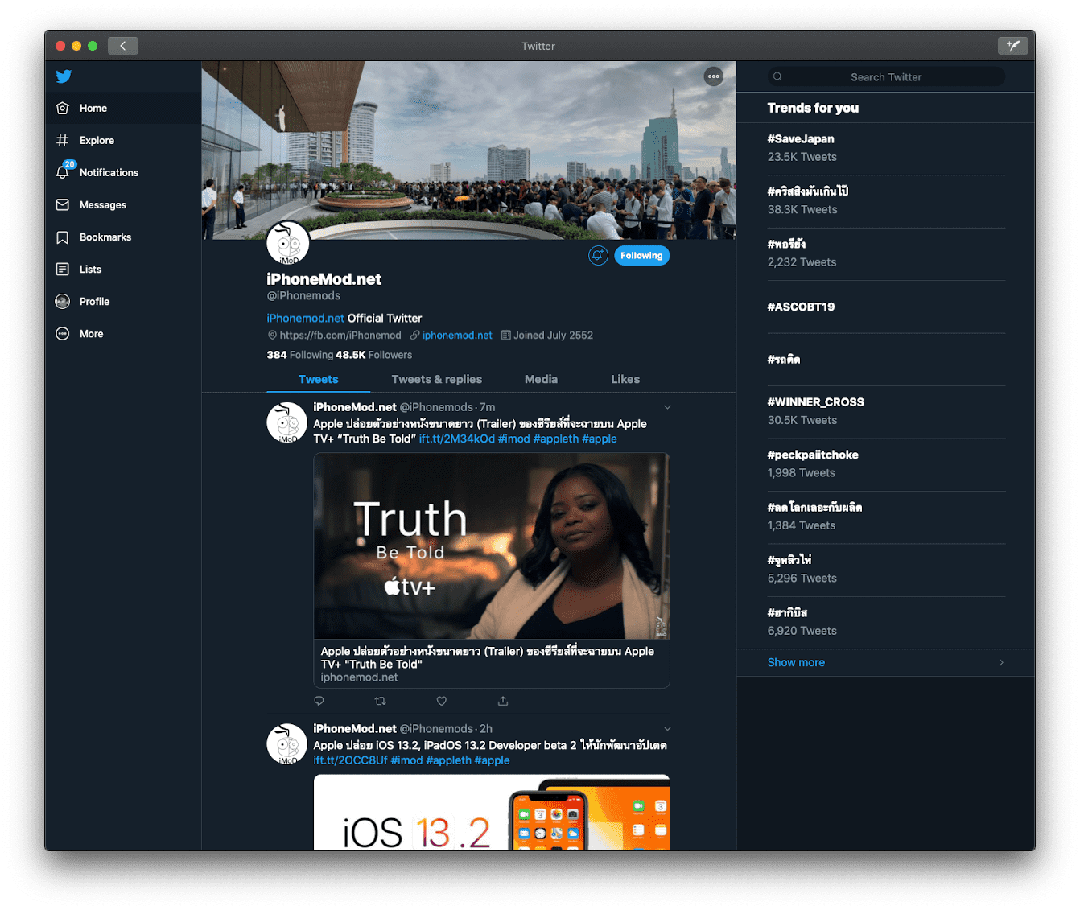This screenshot has height=910, width=1080.
Task: Open Notifications showing 20 unread
Action: point(109,172)
